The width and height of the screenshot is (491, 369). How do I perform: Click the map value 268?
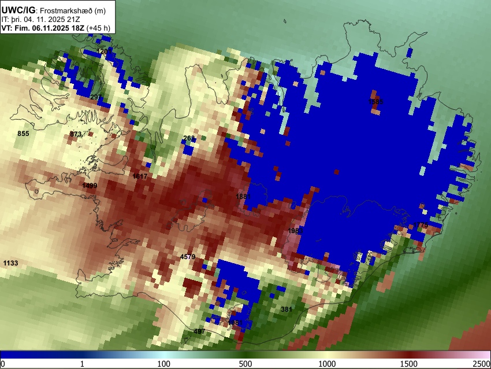(x=188, y=138)
